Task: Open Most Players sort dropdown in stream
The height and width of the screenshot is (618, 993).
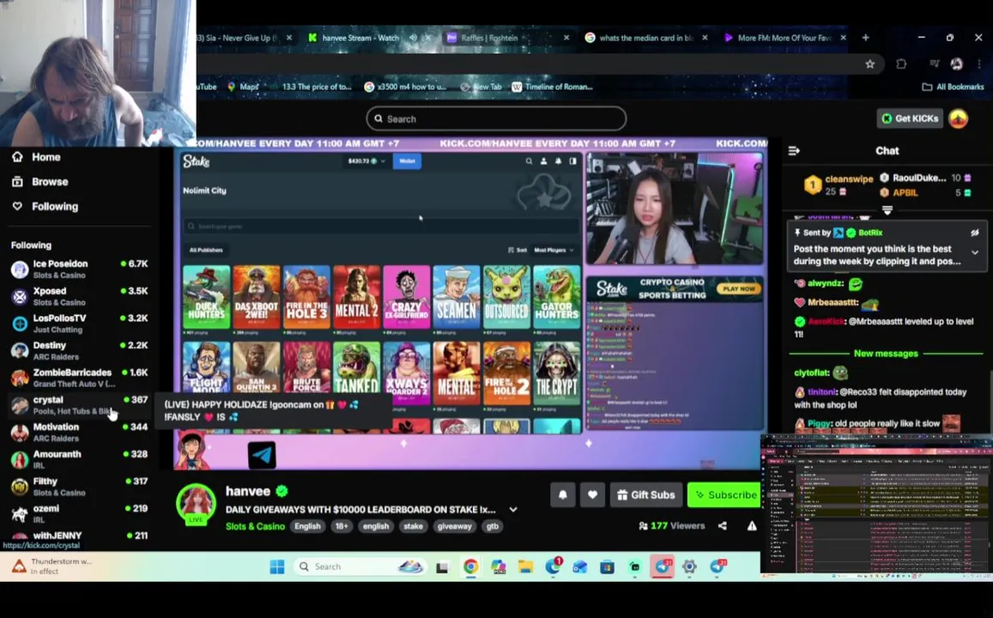Action: click(554, 250)
